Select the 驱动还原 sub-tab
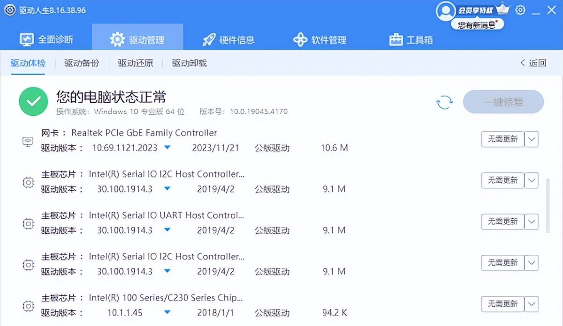The image size is (563, 326). 136,63
